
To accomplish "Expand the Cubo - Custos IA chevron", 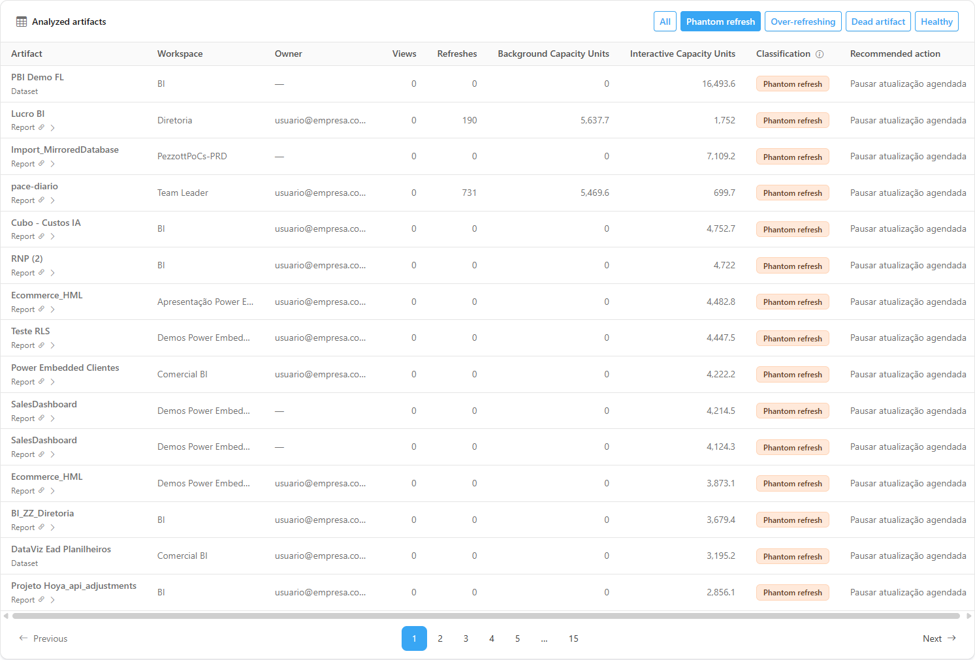I will [53, 237].
